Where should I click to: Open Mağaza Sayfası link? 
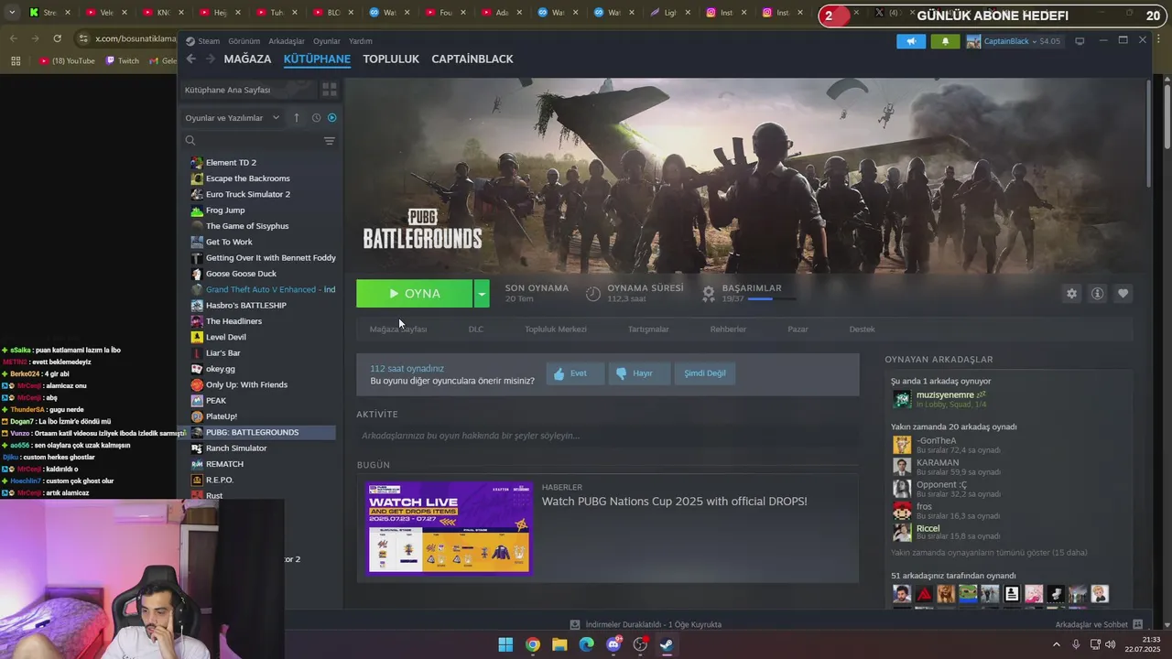(398, 329)
